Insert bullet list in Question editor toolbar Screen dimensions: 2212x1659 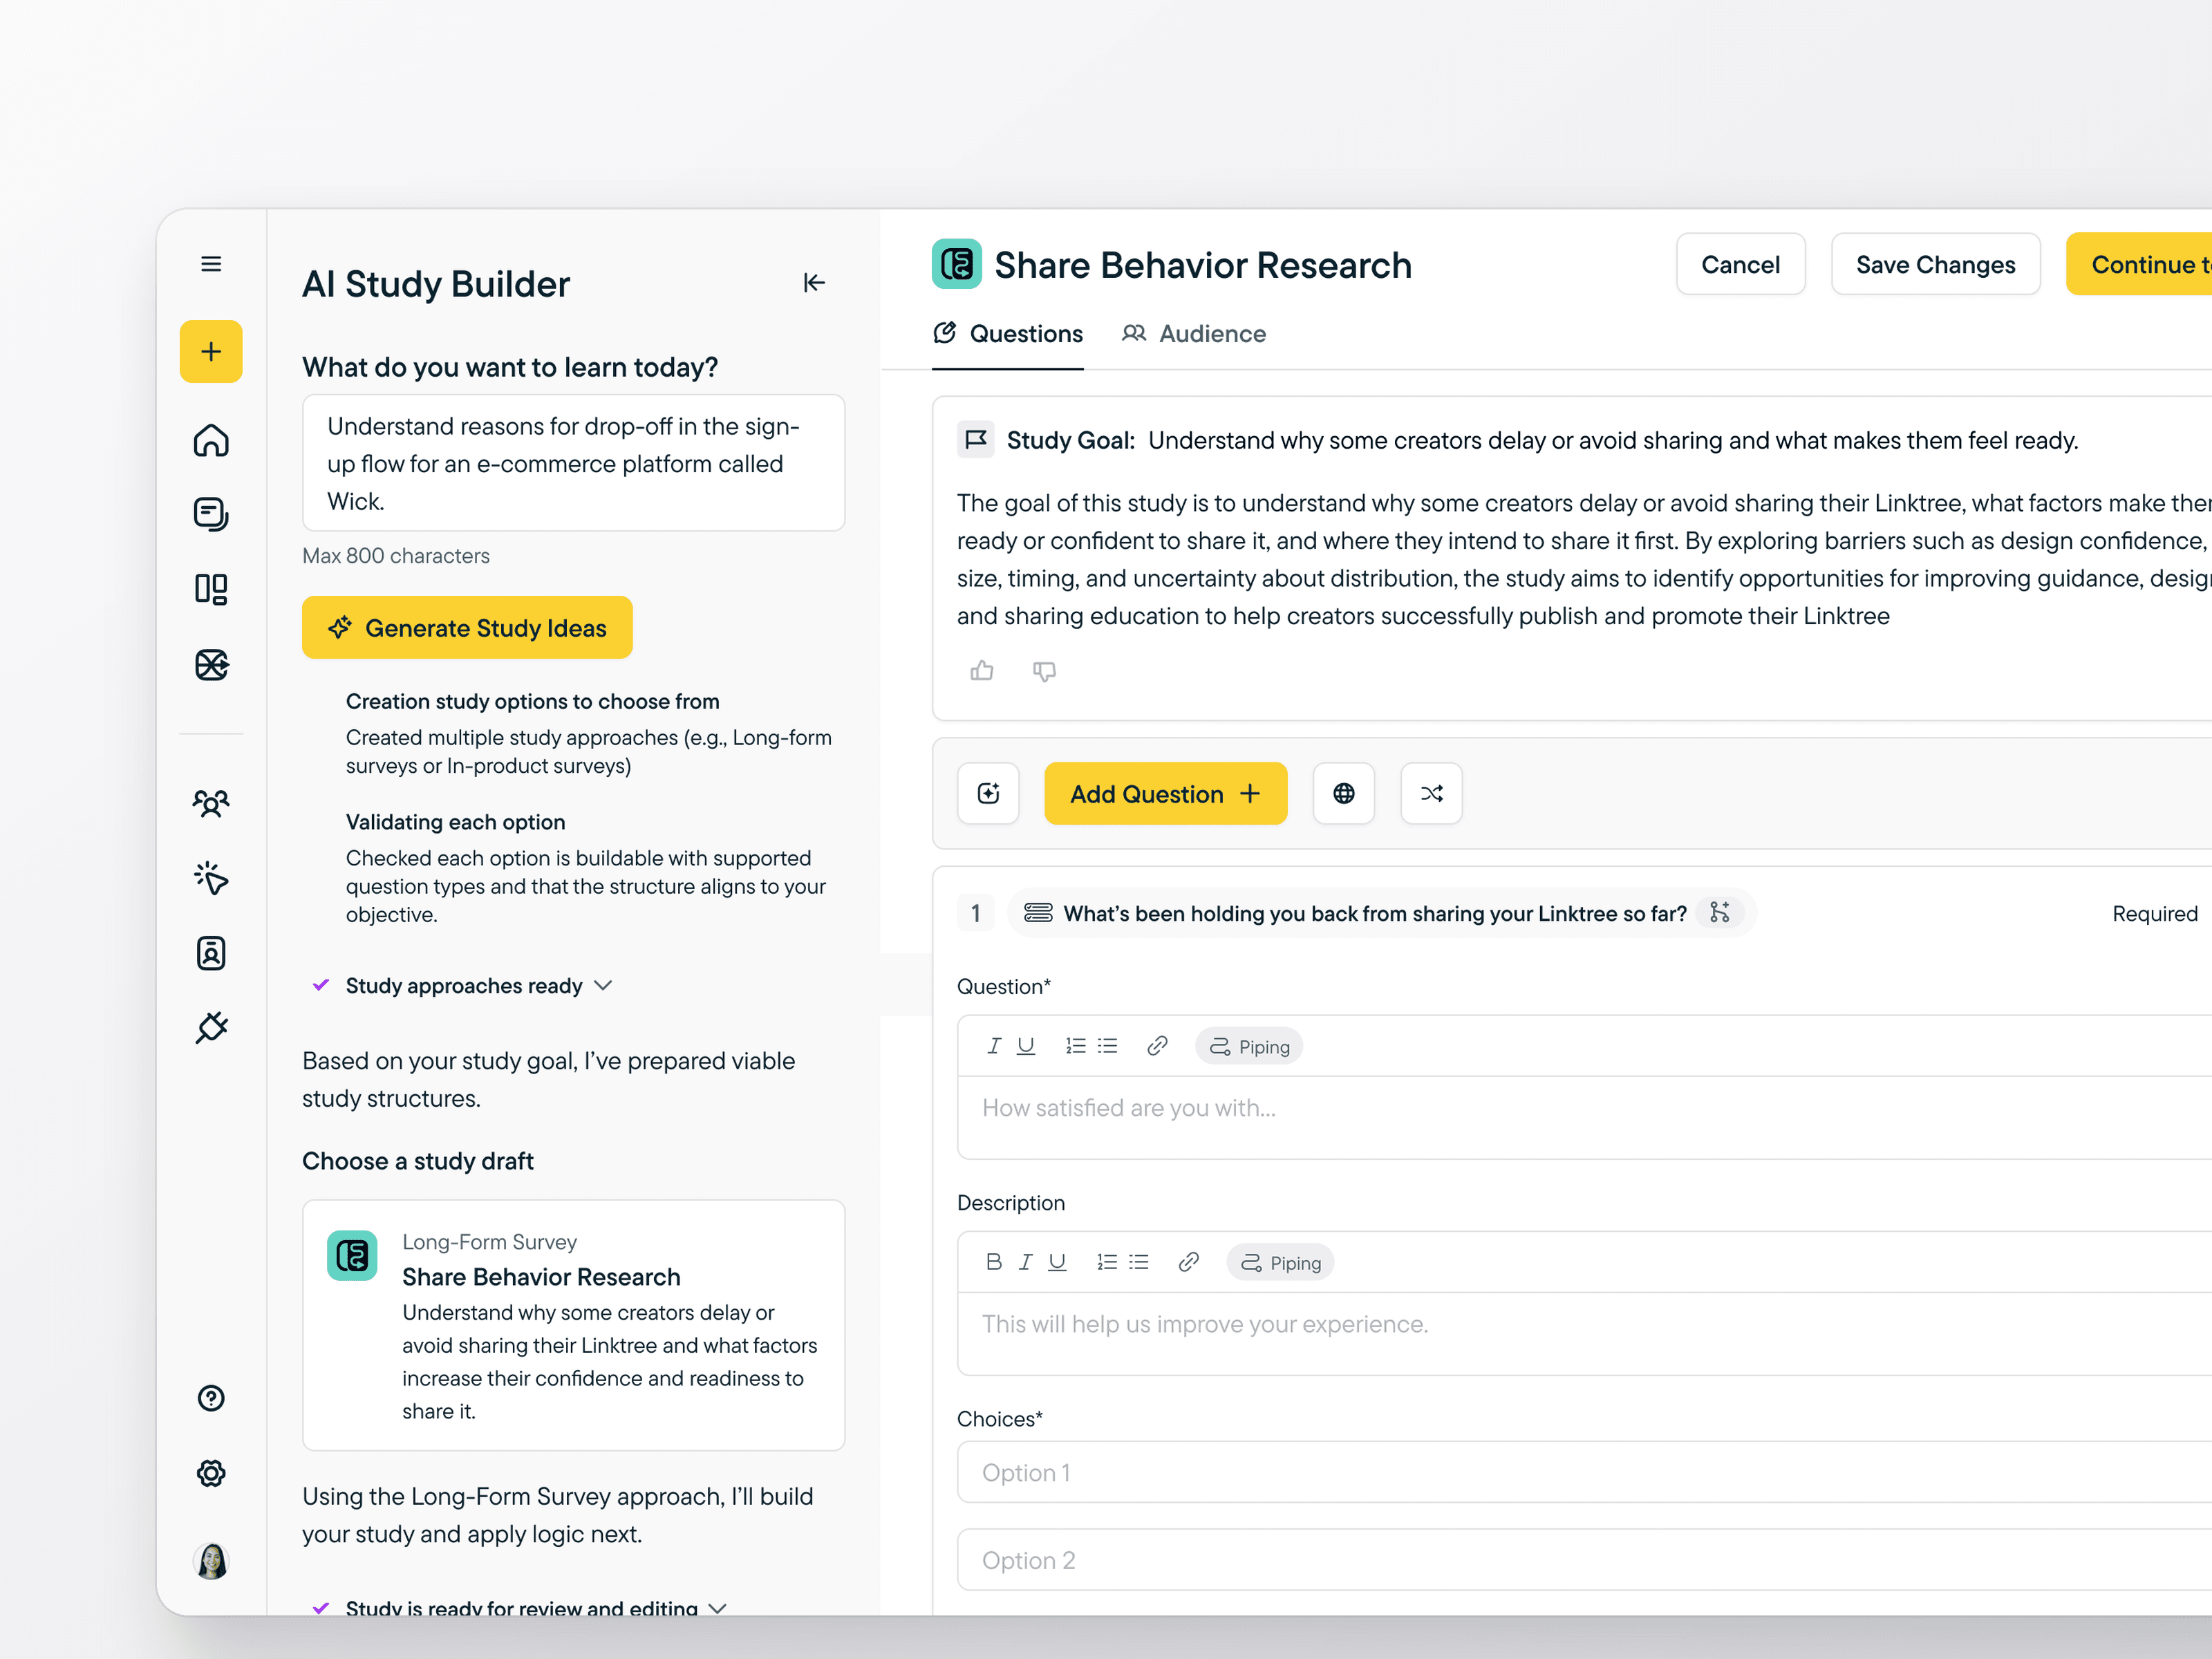1107,1046
